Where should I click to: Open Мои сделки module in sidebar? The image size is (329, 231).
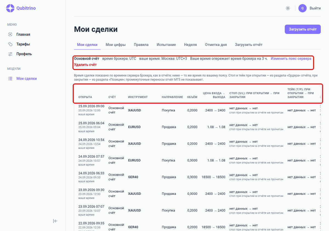coord(27,79)
